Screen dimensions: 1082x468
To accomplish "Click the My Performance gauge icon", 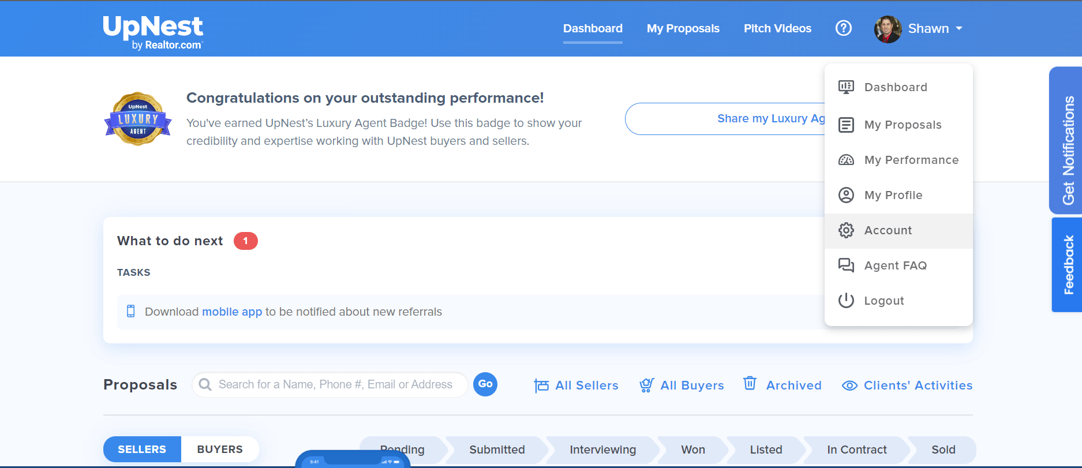I will point(846,160).
